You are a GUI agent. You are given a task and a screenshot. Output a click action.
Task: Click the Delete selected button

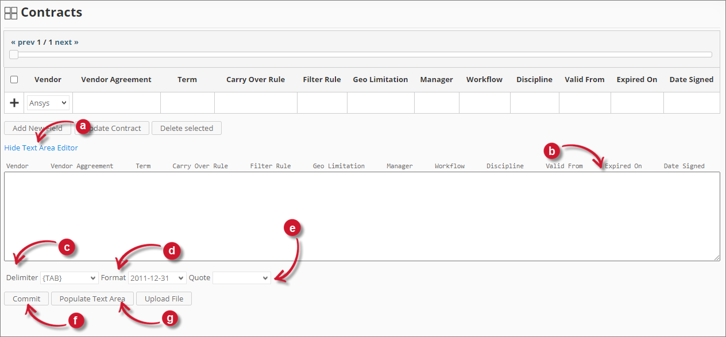click(186, 128)
